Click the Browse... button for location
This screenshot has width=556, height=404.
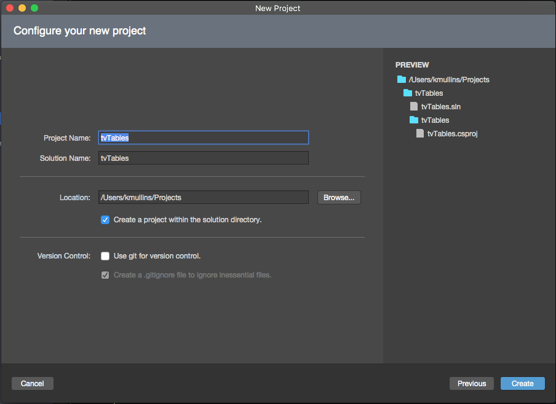[x=339, y=198]
